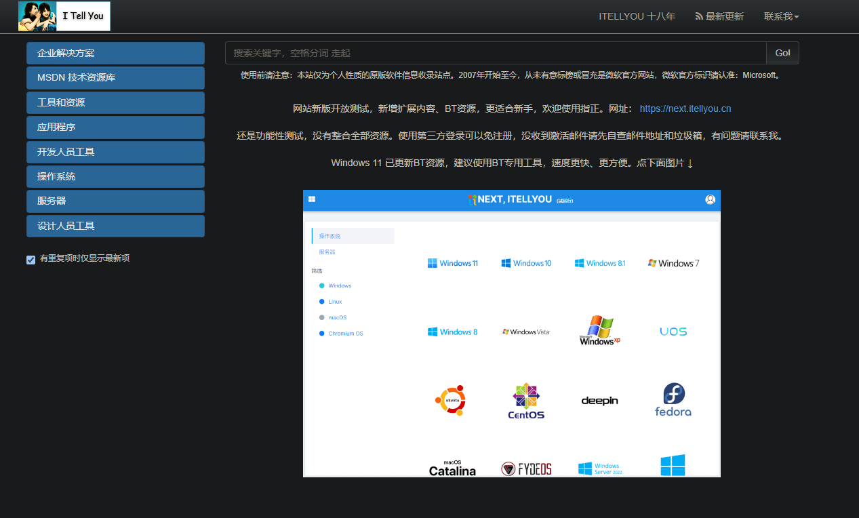Expand the 操作系统 category
The height and width of the screenshot is (518, 859).
click(115, 176)
